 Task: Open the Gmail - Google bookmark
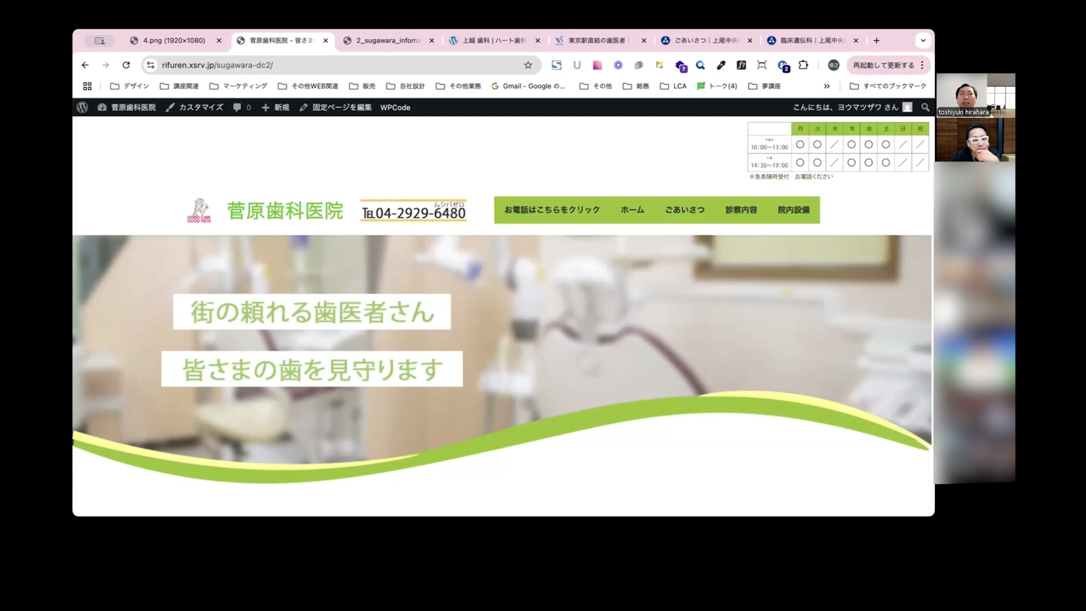[x=528, y=86]
